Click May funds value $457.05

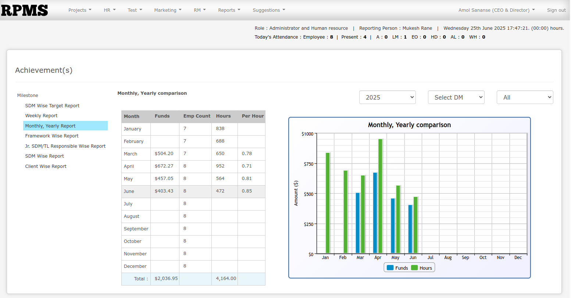tap(164, 179)
